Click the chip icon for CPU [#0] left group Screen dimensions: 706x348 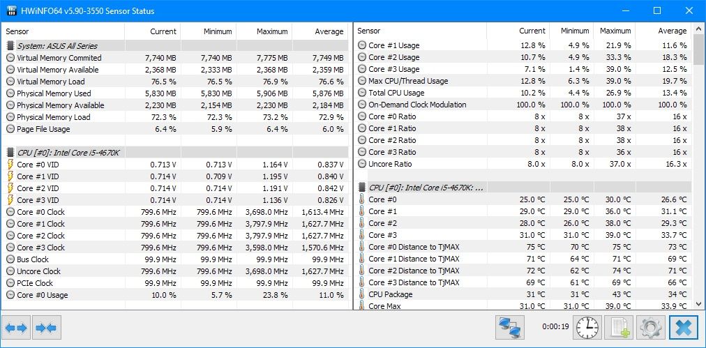[x=10, y=152]
